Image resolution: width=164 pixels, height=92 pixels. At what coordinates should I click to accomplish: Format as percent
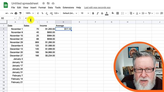click(42, 13)
